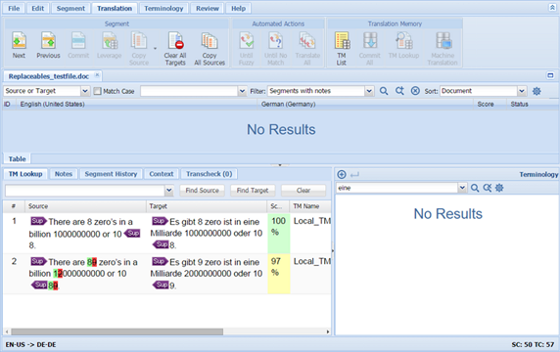Click the Clear button in TM Lookup
Viewport: 560px width, 352px height.
tap(303, 191)
